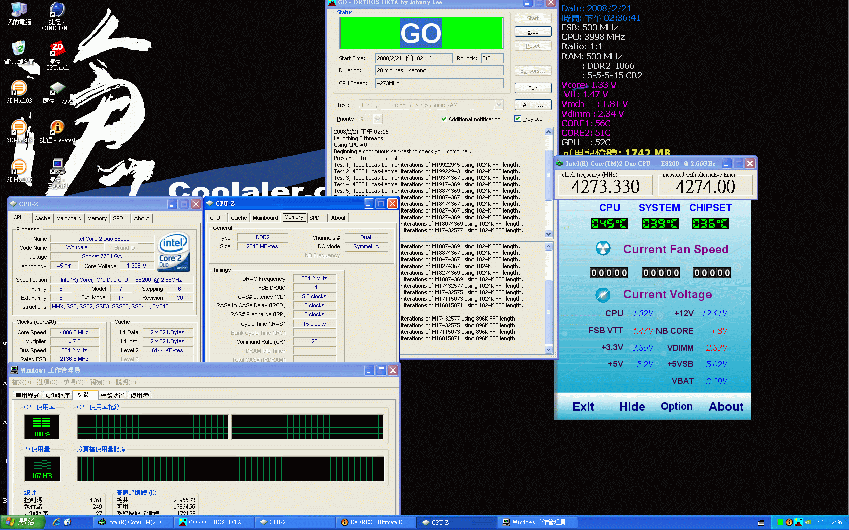Screen dimensions: 849x530
Task: Click Option in the hardware monitor panel
Action: [x=677, y=407]
